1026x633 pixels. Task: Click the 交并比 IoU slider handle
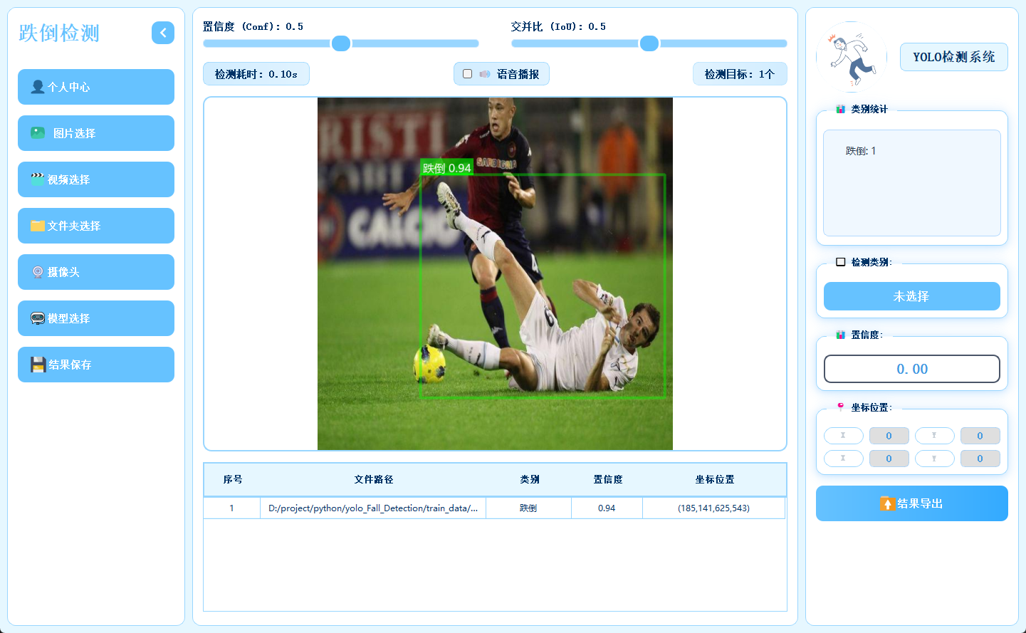point(649,43)
